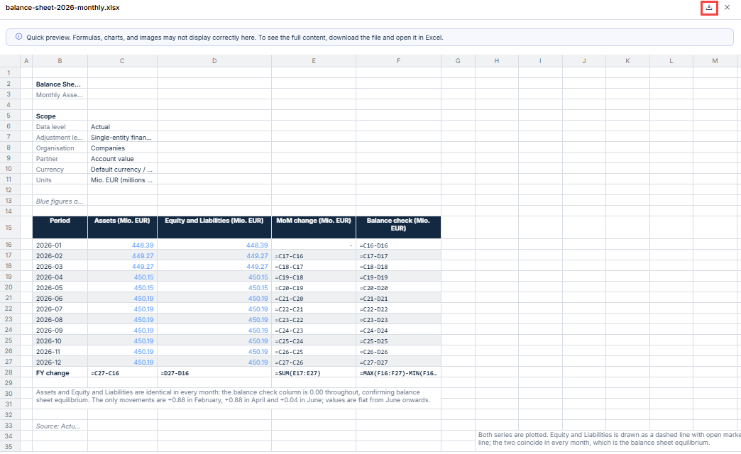
Task: Select row header 28
Action: point(9,372)
